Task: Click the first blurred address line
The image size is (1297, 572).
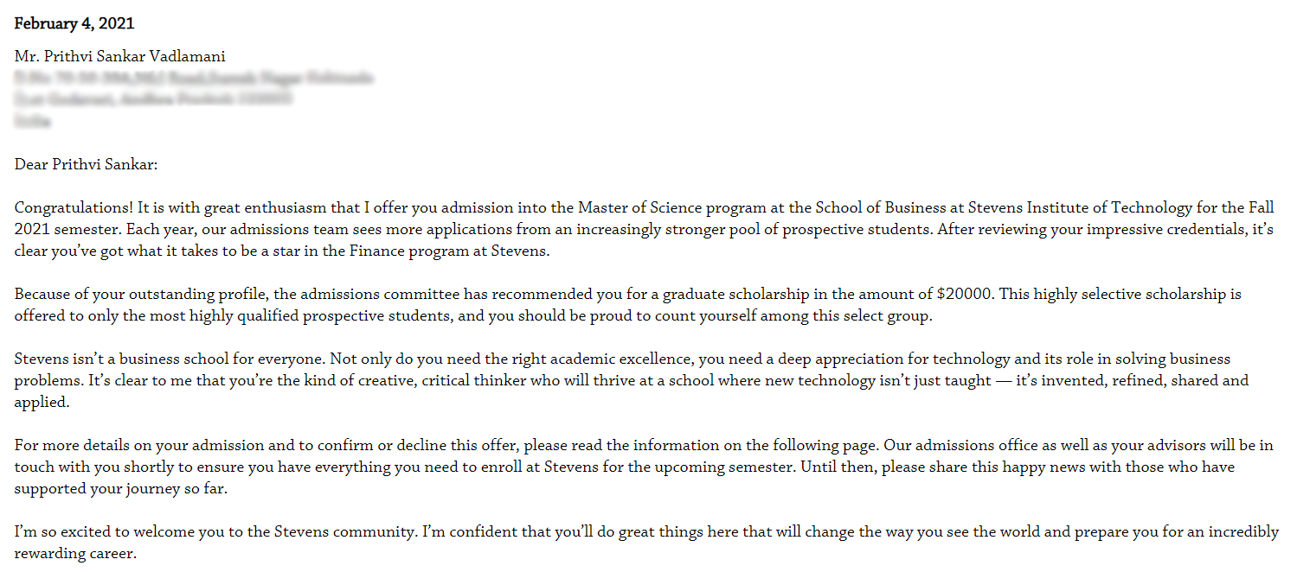Action: (194, 79)
